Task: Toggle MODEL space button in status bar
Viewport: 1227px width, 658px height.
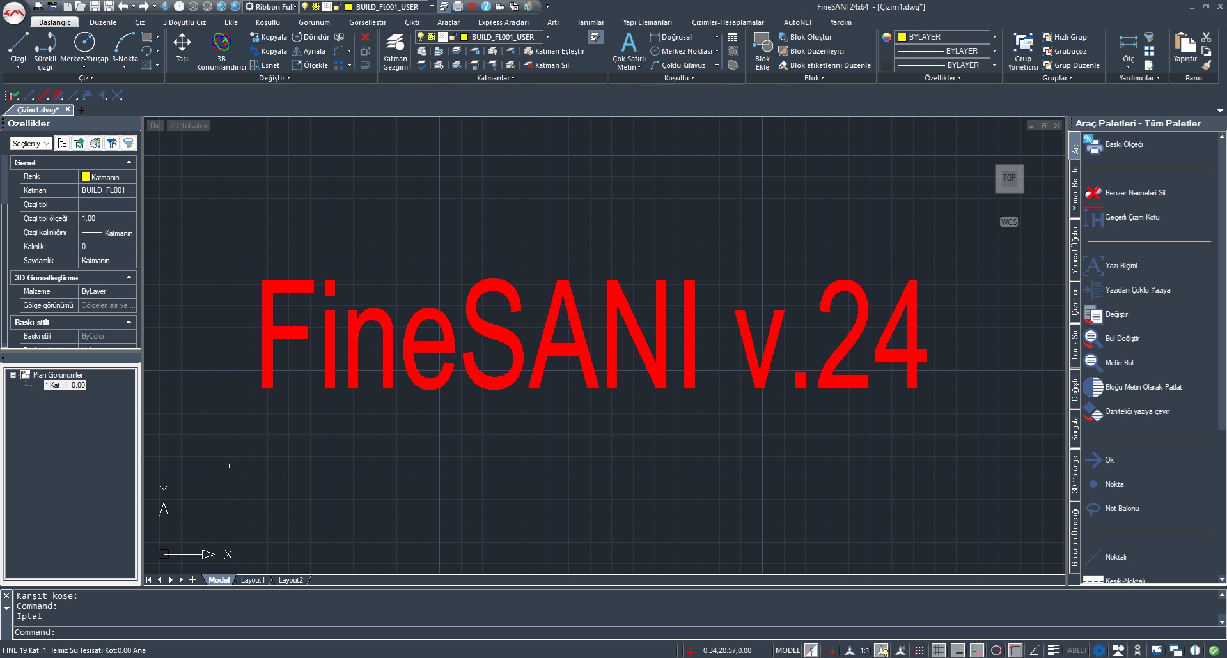Action: (x=788, y=650)
